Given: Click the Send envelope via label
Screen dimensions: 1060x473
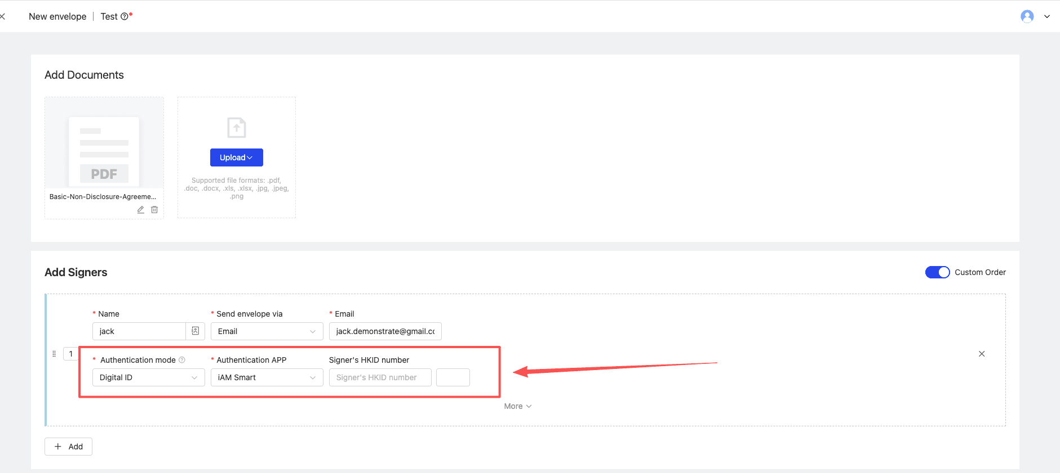Looking at the screenshot, I should [x=250, y=314].
